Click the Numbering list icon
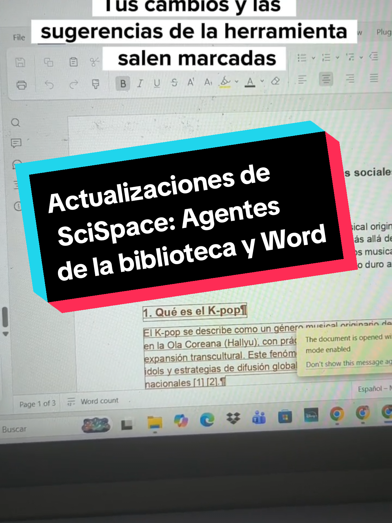Image resolution: width=392 pixels, height=523 pixels. pos(326,57)
